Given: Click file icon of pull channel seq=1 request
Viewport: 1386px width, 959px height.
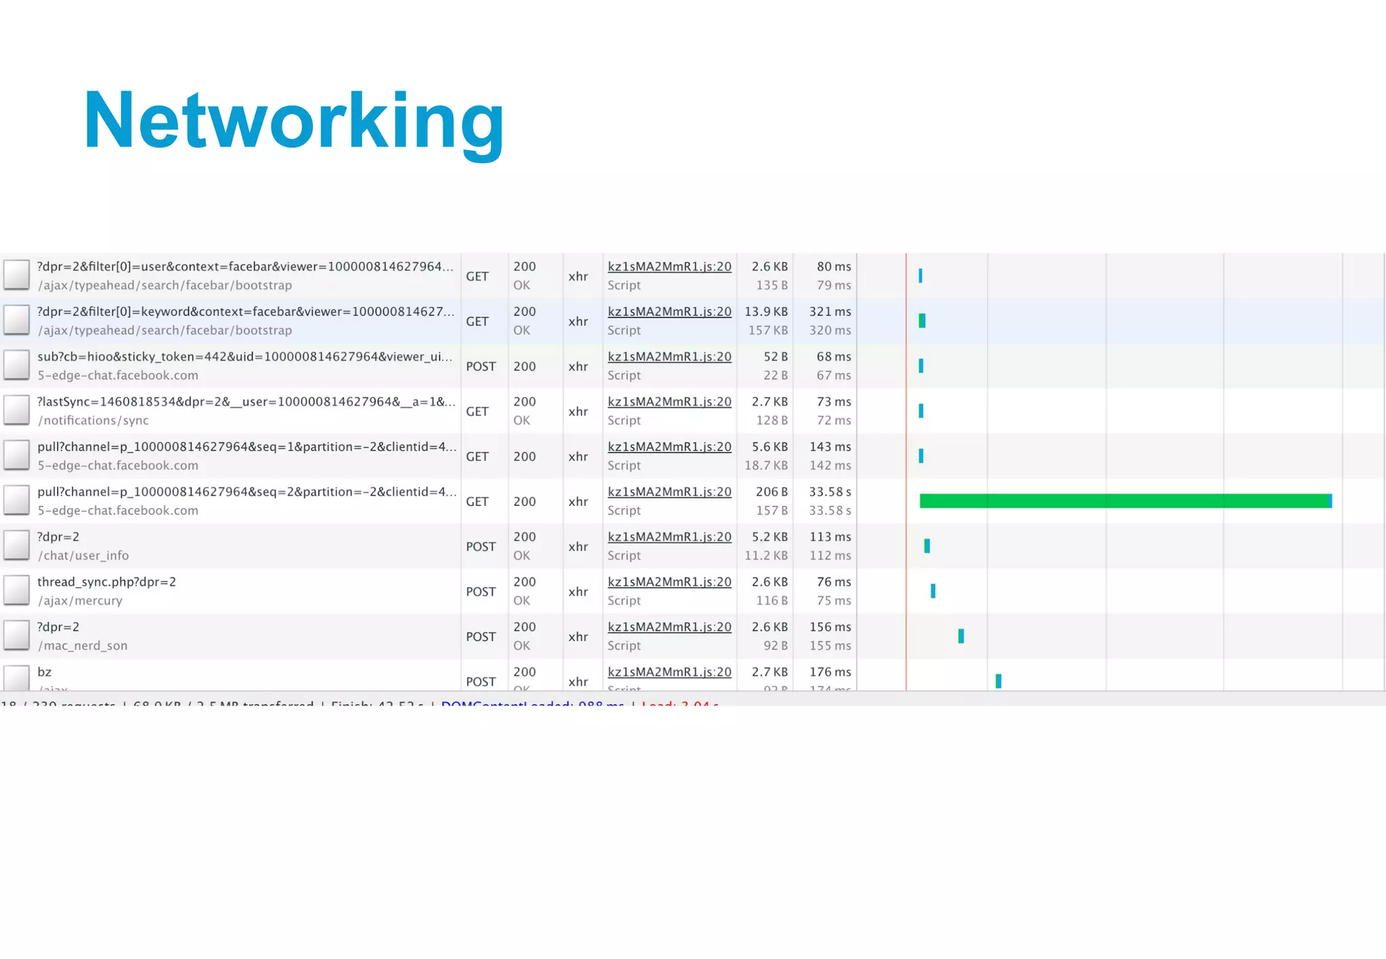Looking at the screenshot, I should point(16,456).
